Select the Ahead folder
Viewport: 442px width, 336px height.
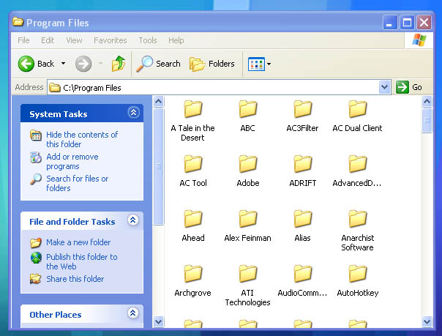(x=193, y=225)
